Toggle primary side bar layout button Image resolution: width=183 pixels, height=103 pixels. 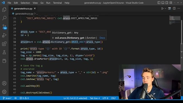159,3
